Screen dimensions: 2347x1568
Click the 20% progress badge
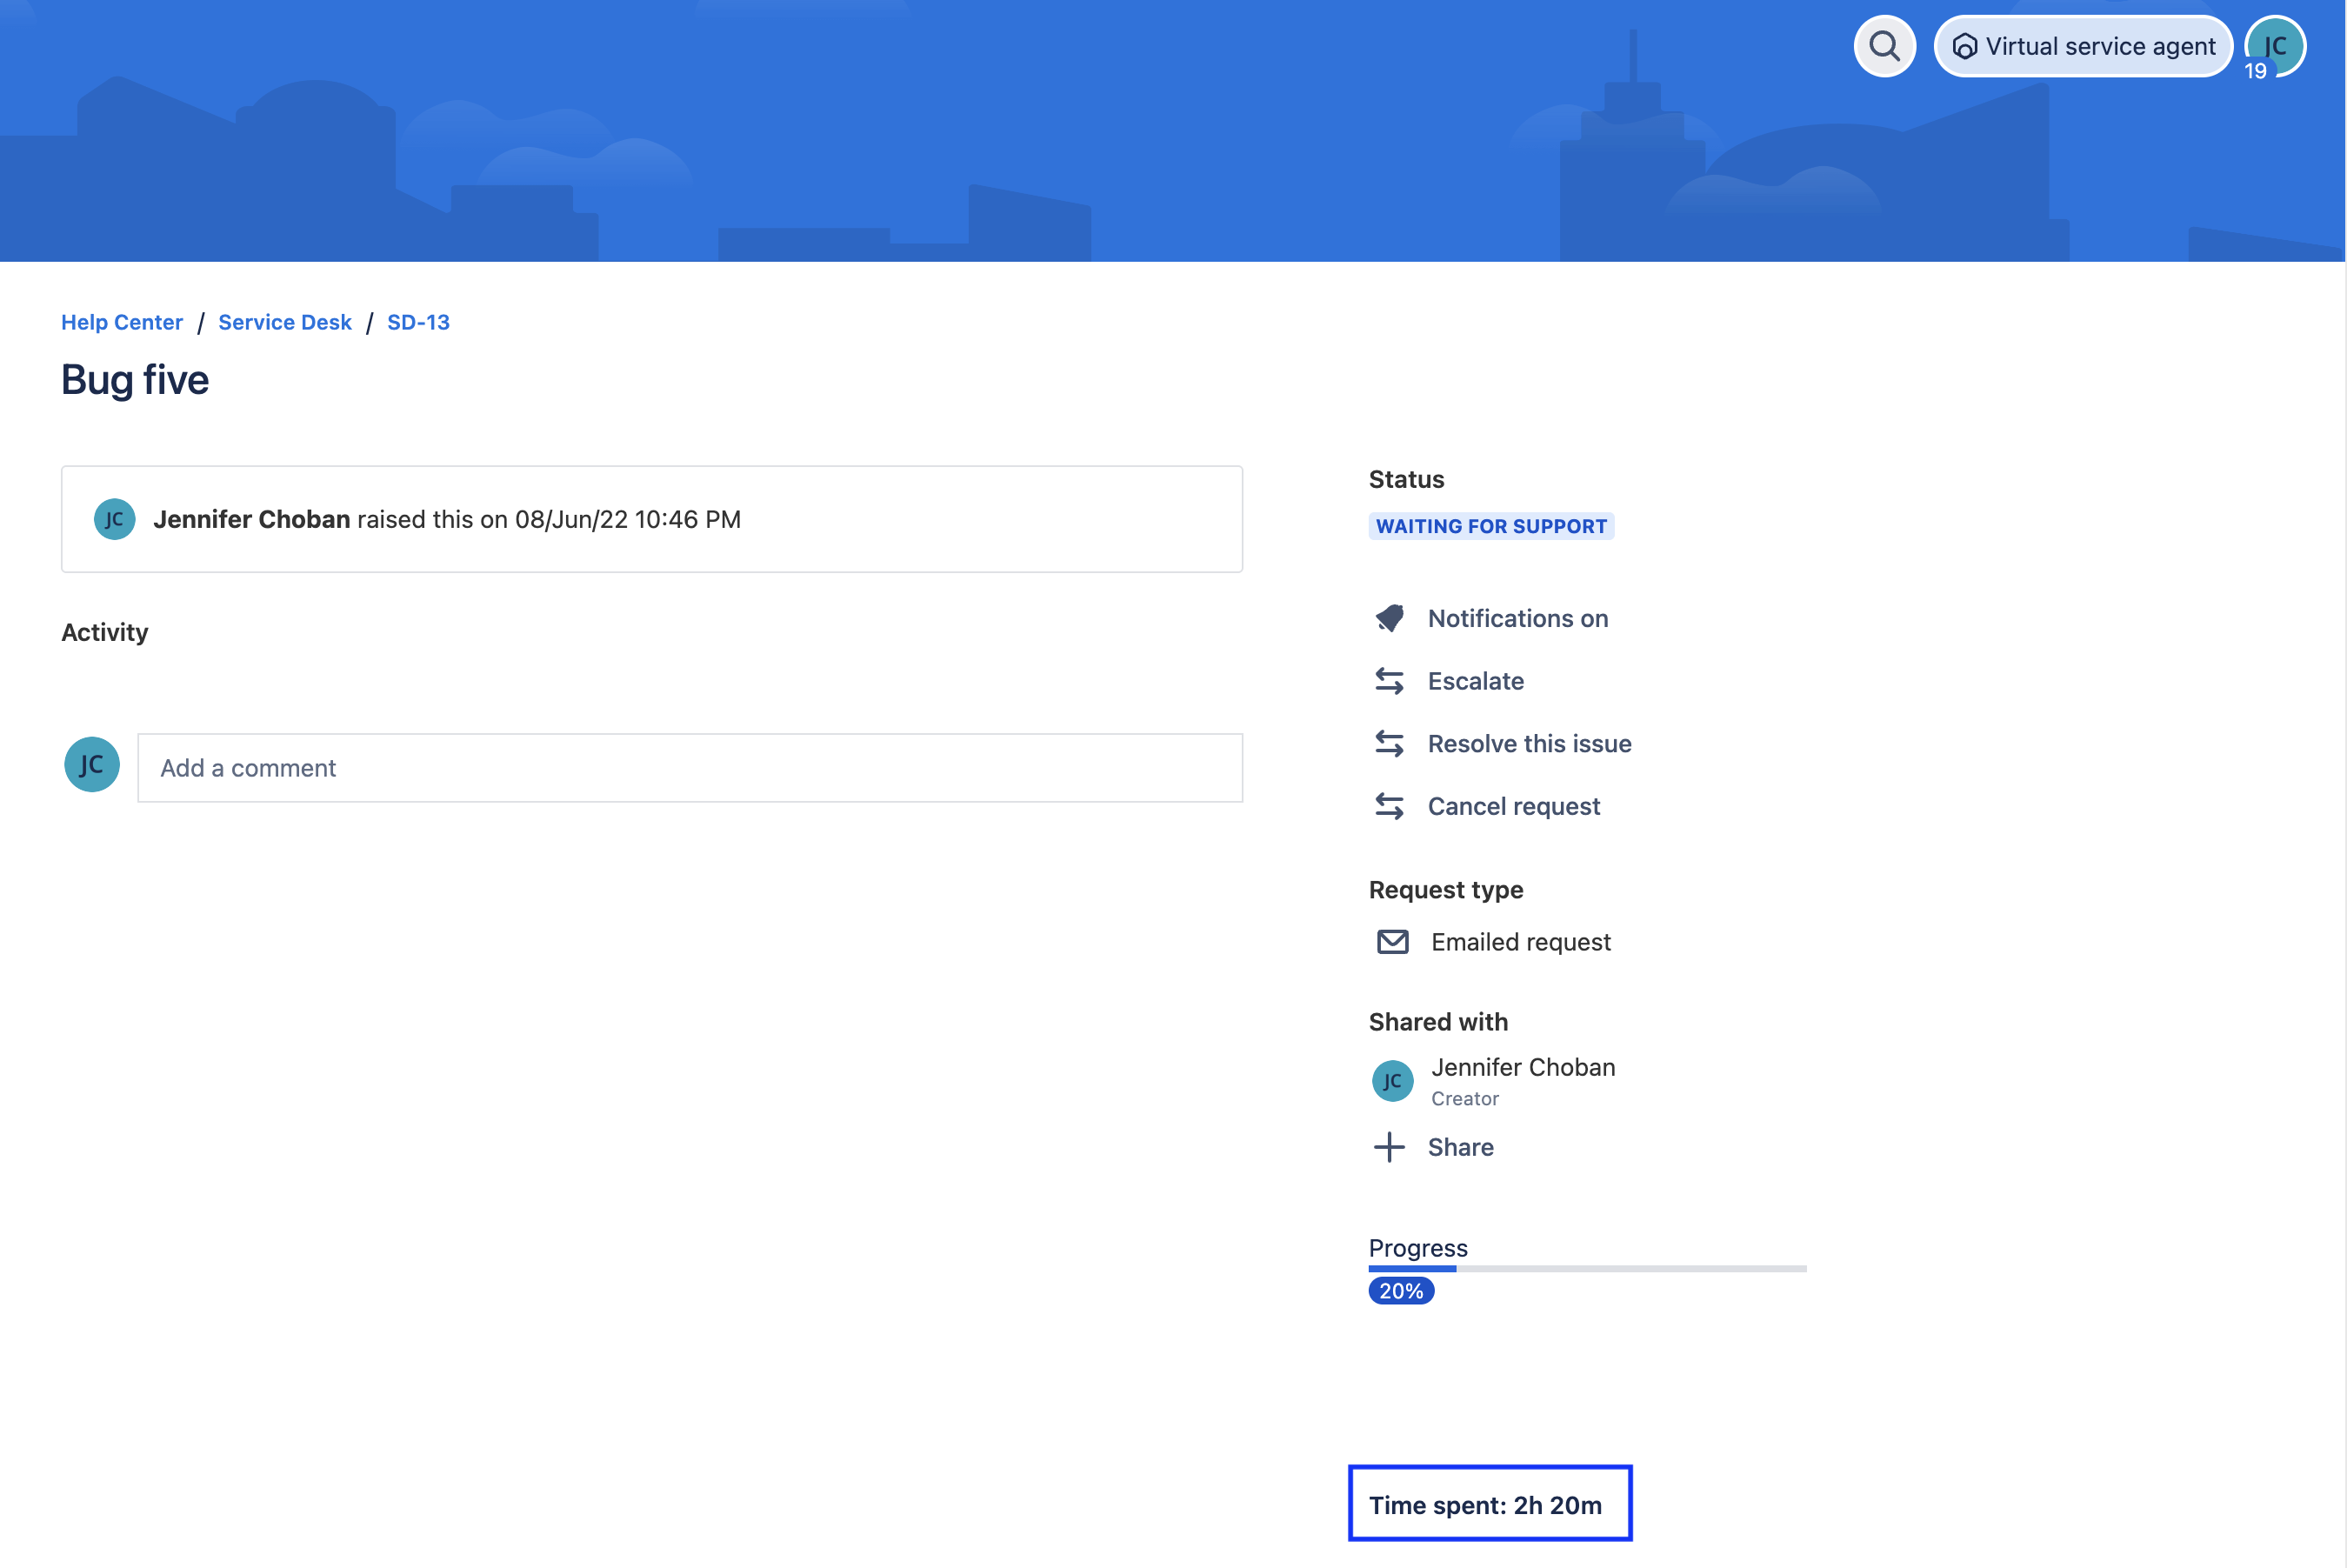1401,1291
